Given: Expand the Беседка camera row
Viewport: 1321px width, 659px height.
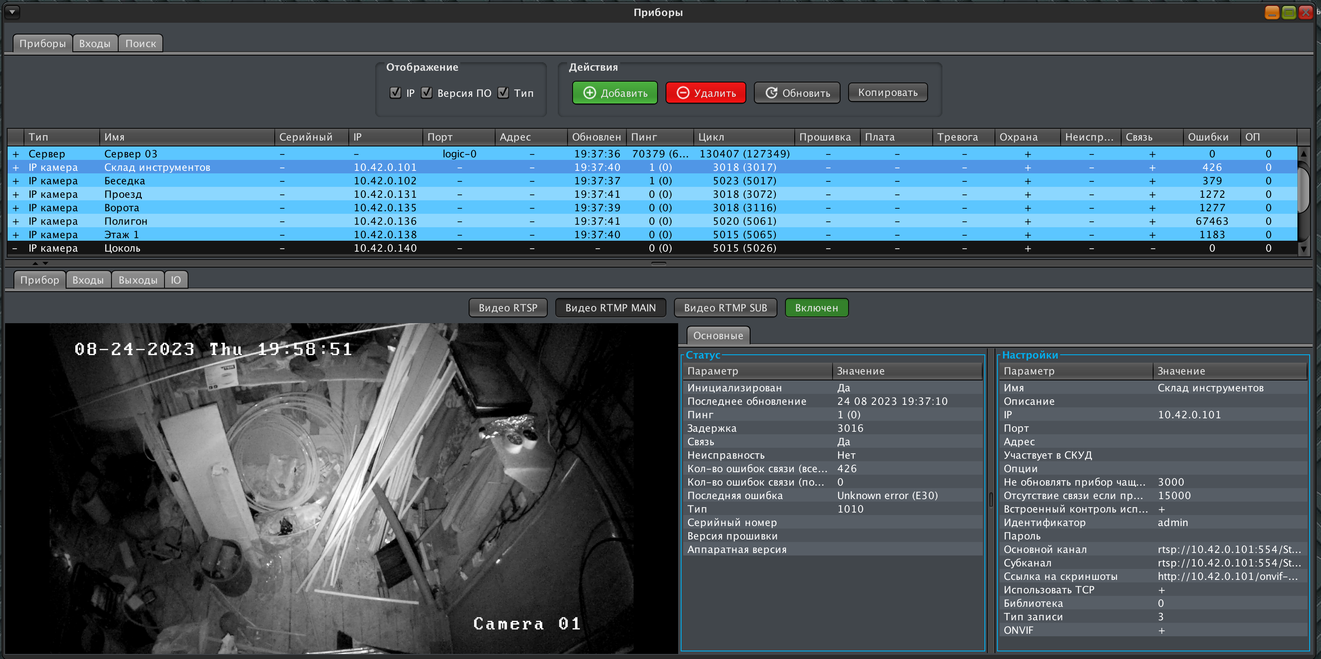Looking at the screenshot, I should [16, 181].
